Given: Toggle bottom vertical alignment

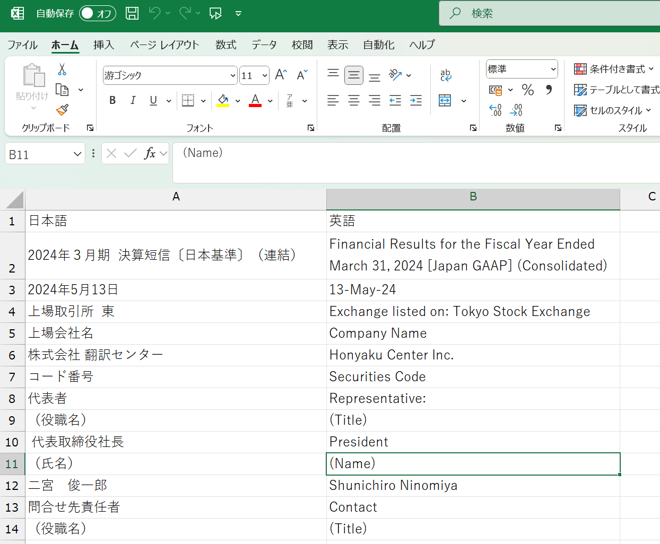Looking at the screenshot, I should point(375,76).
